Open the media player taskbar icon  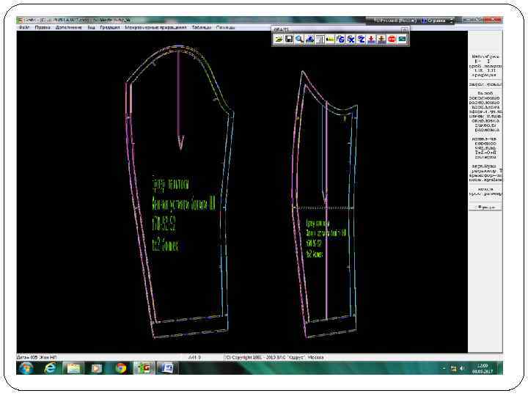pyautogui.click(x=97, y=368)
